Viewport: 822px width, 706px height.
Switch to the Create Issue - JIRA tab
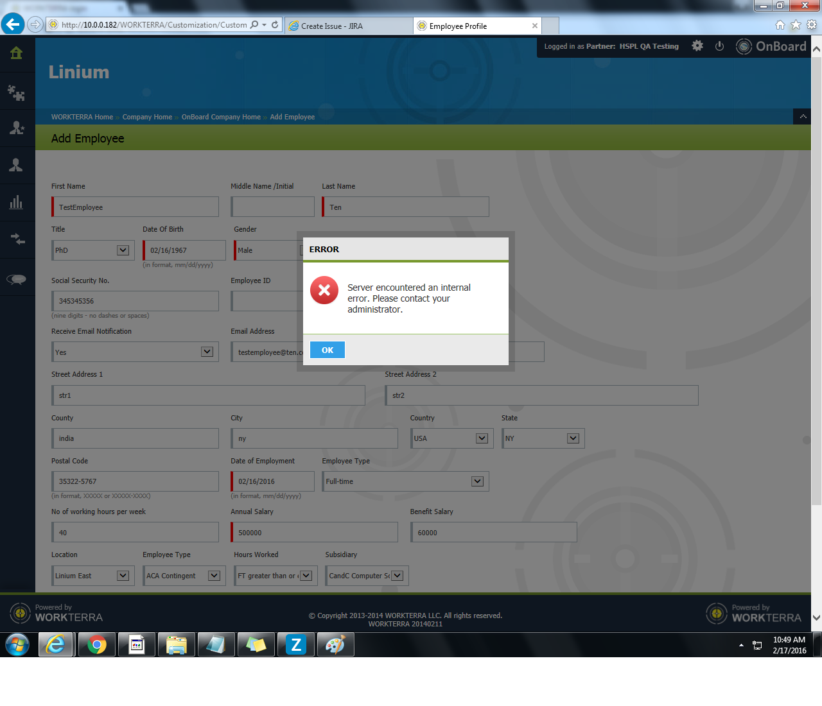pyautogui.click(x=347, y=26)
